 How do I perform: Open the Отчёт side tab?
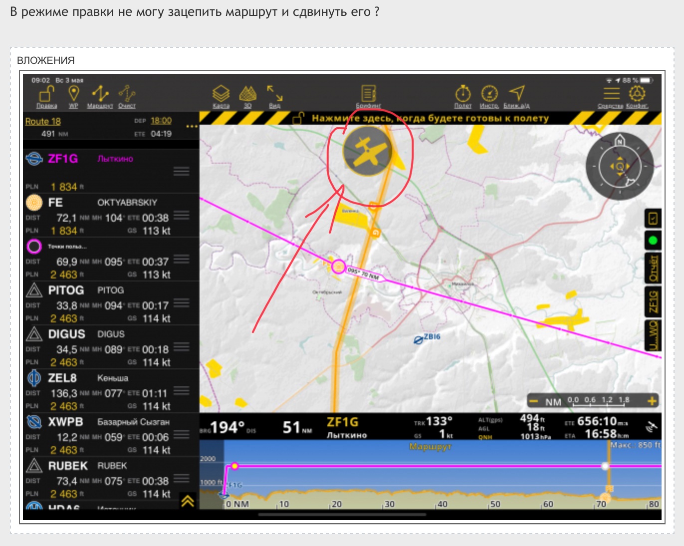(653, 268)
